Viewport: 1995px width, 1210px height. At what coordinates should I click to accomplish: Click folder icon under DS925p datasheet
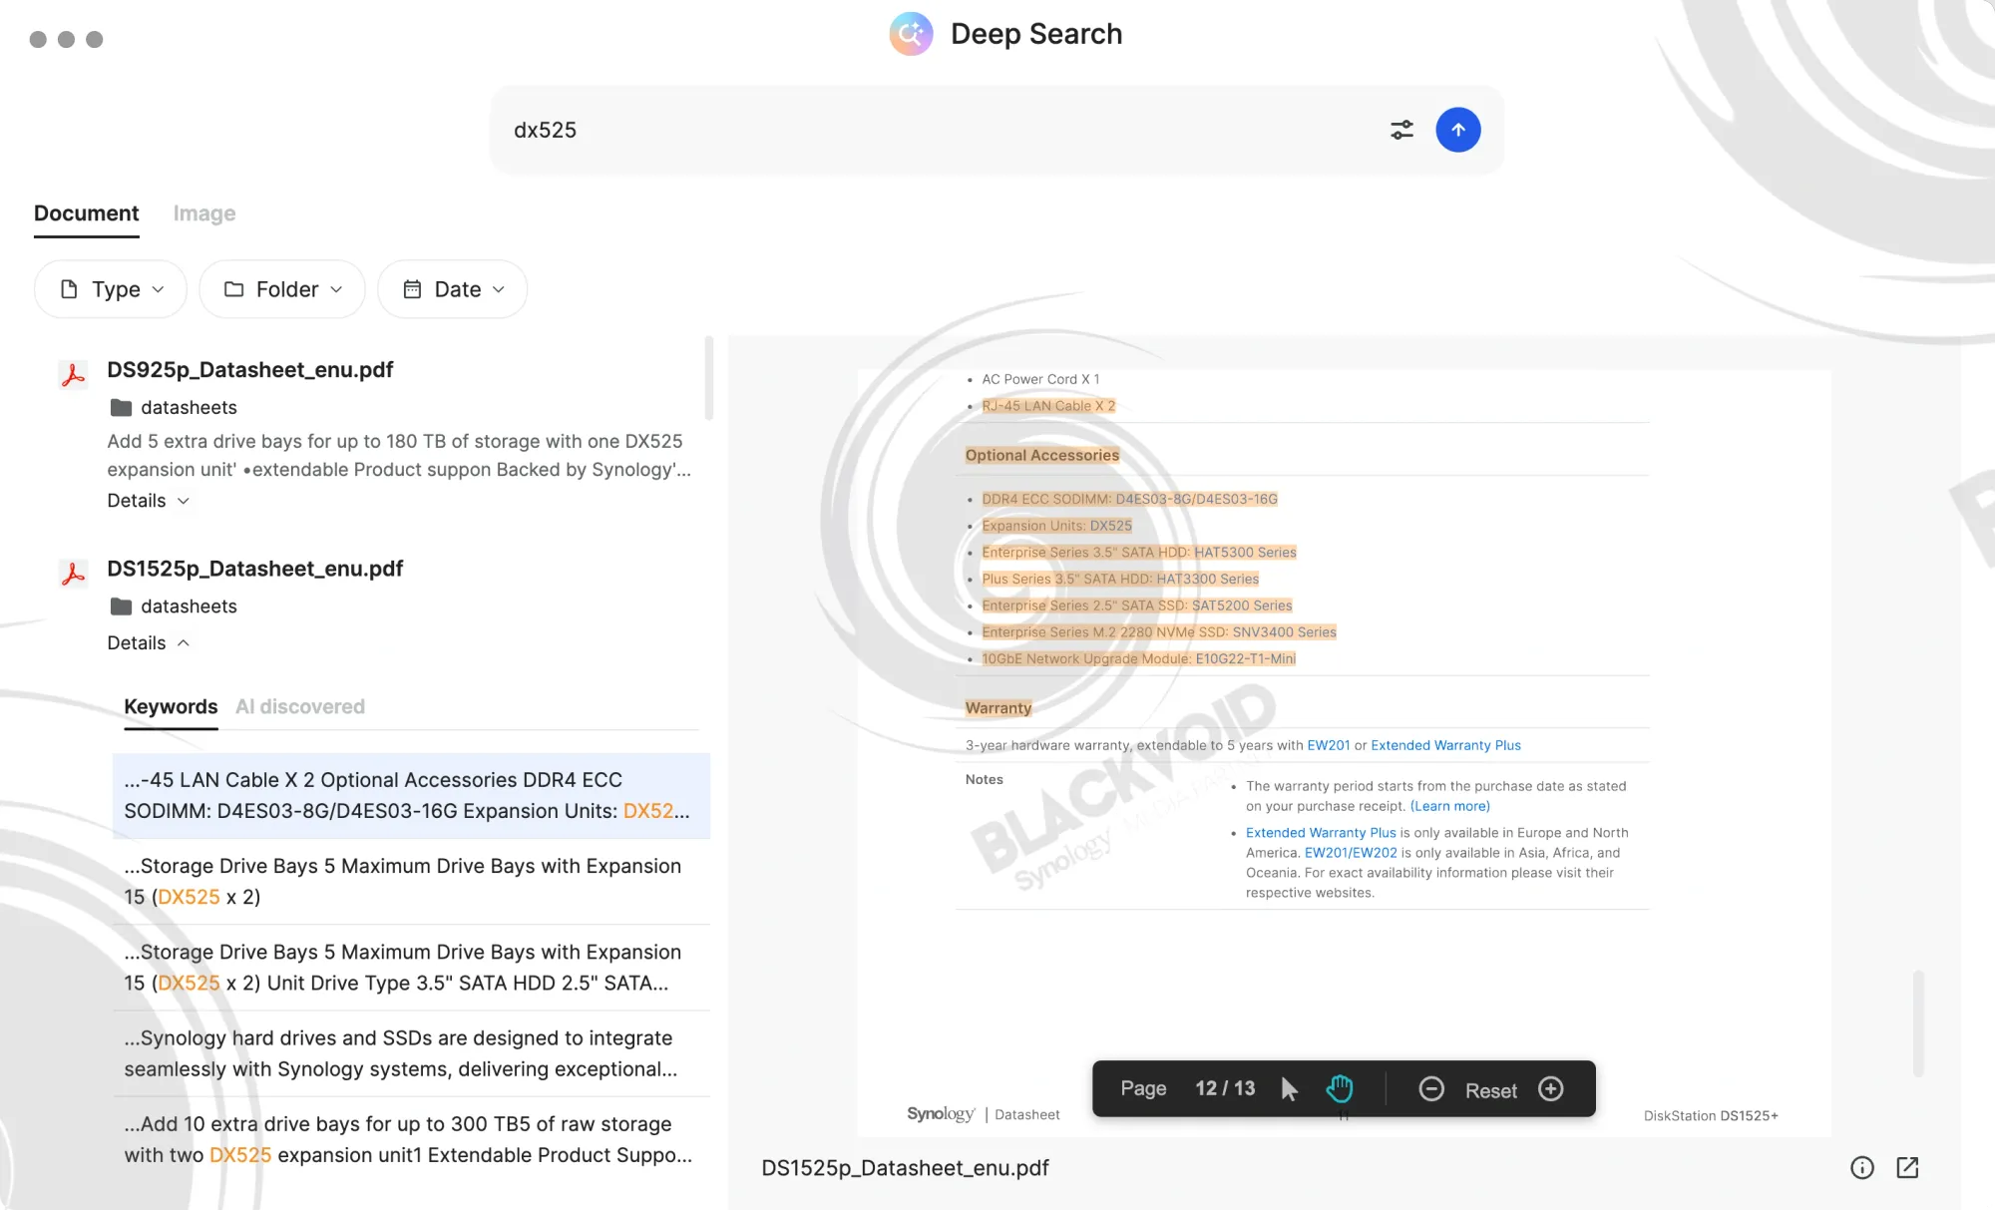pos(121,407)
